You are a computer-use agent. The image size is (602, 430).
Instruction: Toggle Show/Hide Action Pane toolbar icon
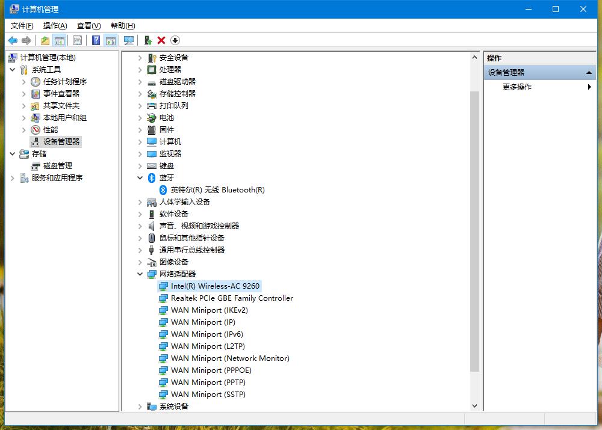coord(111,40)
